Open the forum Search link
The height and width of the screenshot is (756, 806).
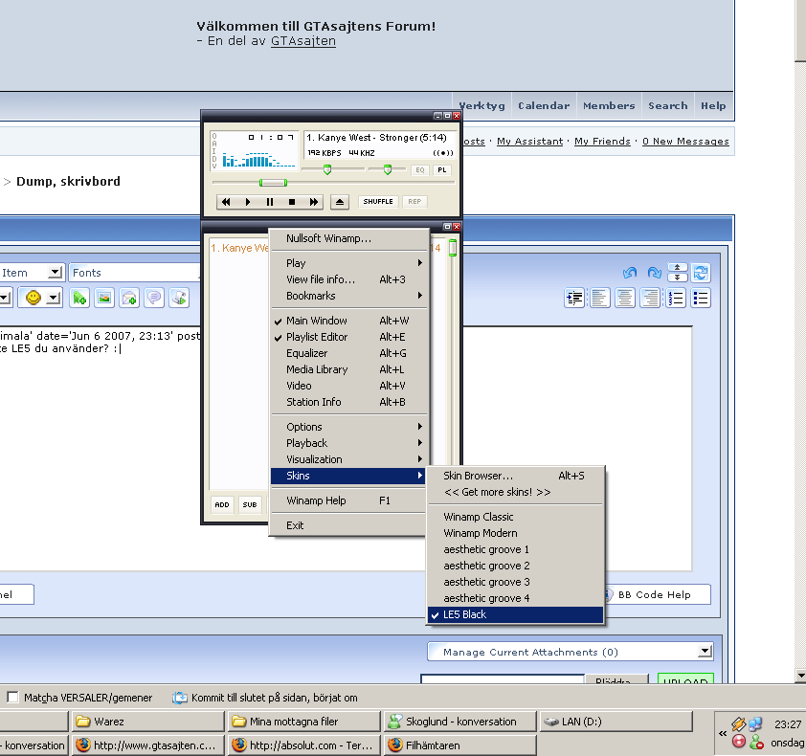coord(668,106)
